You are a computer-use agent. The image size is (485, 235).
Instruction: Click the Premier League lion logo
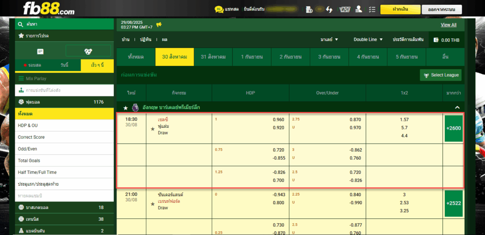click(135, 108)
